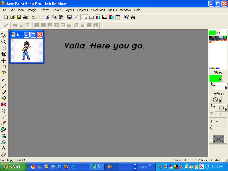Create a new image with New icon
The image size is (228, 171).
click(x=6, y=17)
